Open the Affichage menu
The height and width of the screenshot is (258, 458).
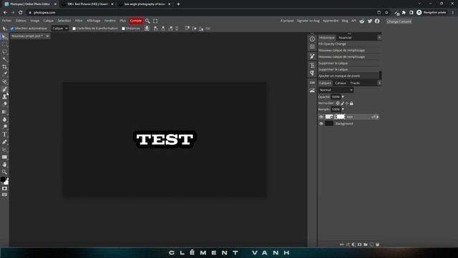point(94,21)
